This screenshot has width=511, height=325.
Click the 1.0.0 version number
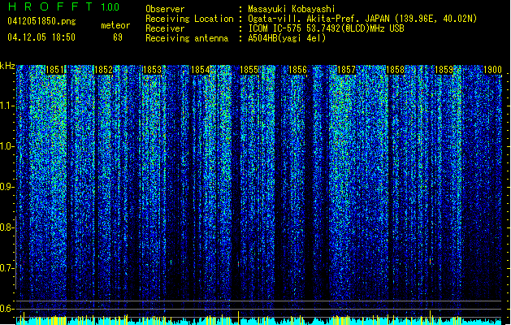click(x=110, y=6)
